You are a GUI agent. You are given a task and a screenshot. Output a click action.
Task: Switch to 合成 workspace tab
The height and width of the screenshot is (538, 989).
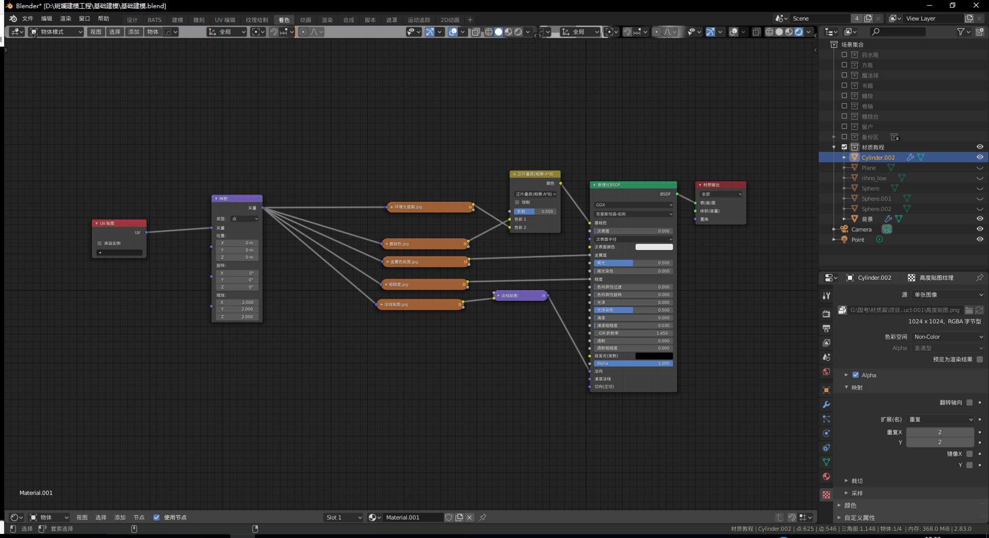click(x=349, y=20)
